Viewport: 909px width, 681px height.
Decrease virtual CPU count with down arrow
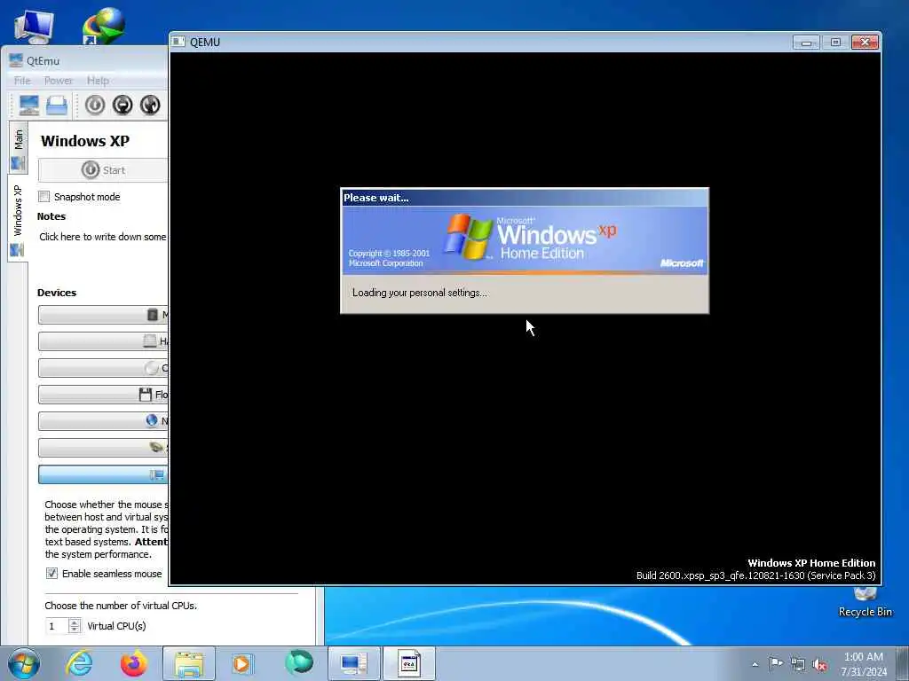tap(75, 630)
